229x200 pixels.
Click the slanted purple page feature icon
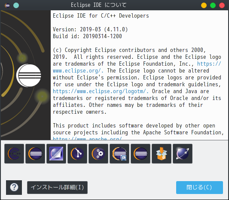click(56, 154)
